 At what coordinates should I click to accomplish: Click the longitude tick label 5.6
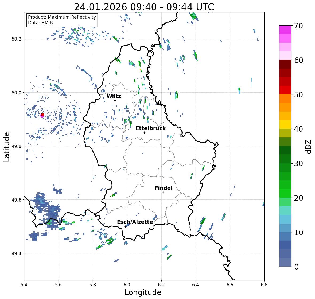[59, 285]
